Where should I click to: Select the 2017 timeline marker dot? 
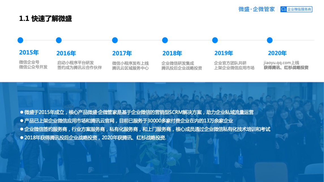tap(115, 40)
